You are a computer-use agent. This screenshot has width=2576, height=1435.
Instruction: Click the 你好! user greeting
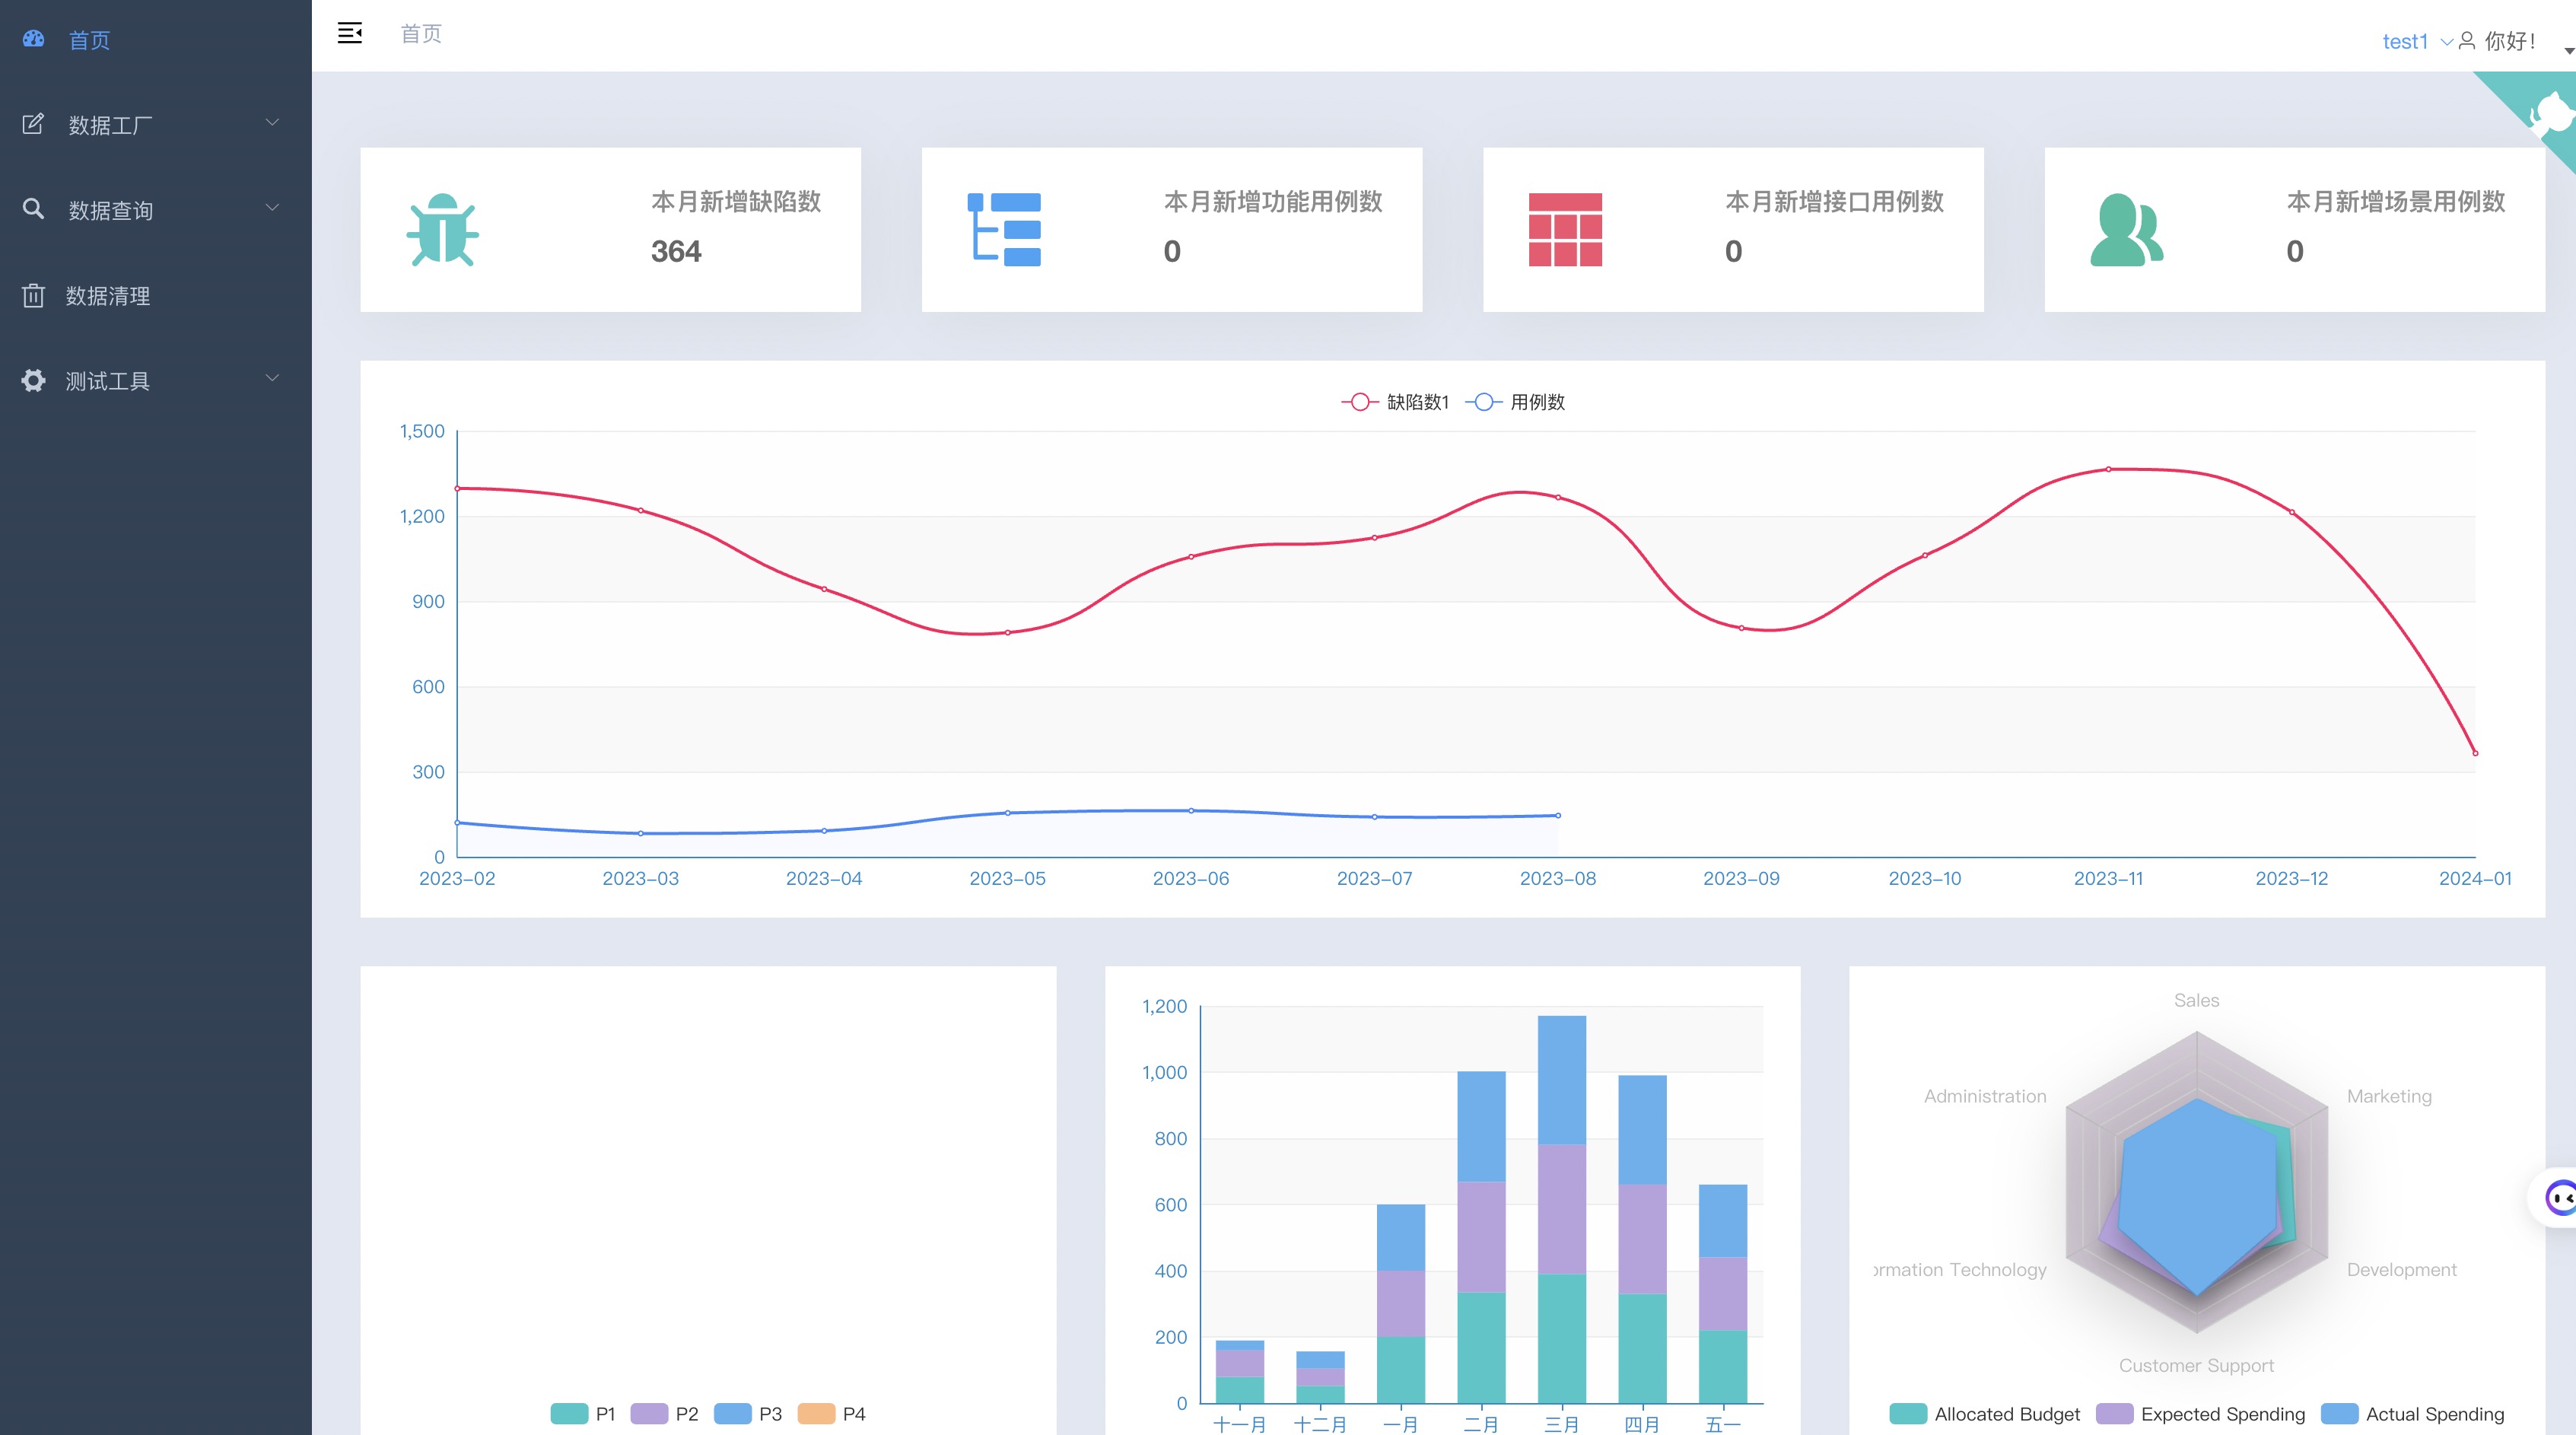click(2510, 41)
